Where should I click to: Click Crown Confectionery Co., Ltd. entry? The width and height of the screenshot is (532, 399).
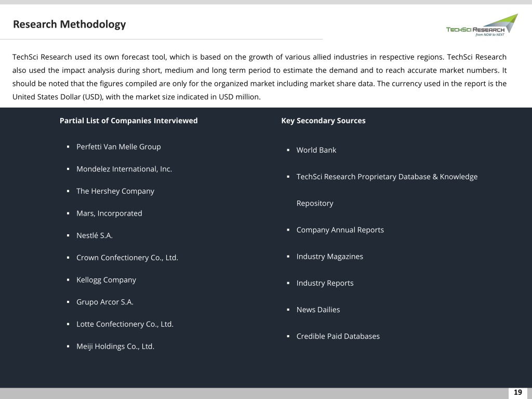(x=127, y=258)
